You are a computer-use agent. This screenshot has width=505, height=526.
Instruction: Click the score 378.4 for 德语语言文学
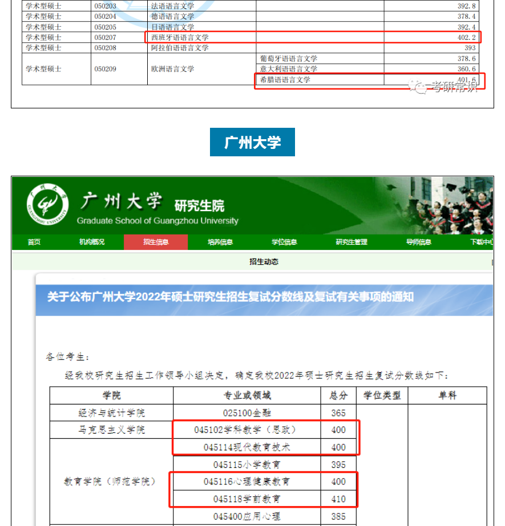click(x=467, y=17)
